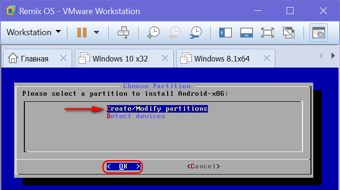Maximize the VMware Workstation window
This screenshot has height=190, width=340.
coord(290,11)
